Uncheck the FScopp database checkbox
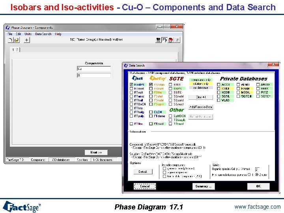 [151, 84]
